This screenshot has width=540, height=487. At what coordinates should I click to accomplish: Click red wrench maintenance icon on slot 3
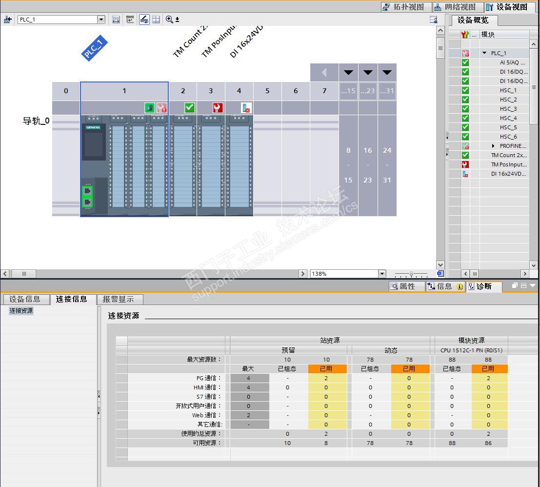(217, 108)
